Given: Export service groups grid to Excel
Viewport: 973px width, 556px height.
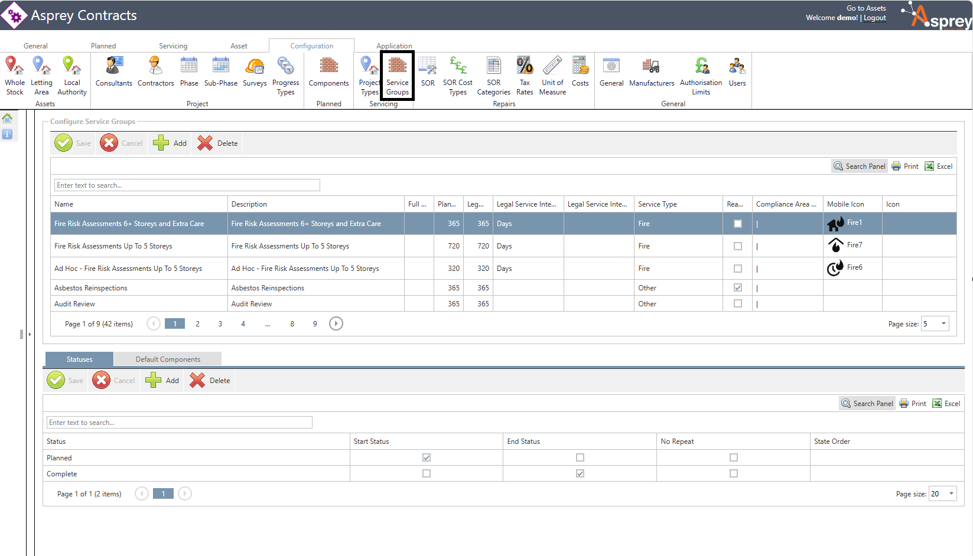Looking at the screenshot, I should coord(939,166).
